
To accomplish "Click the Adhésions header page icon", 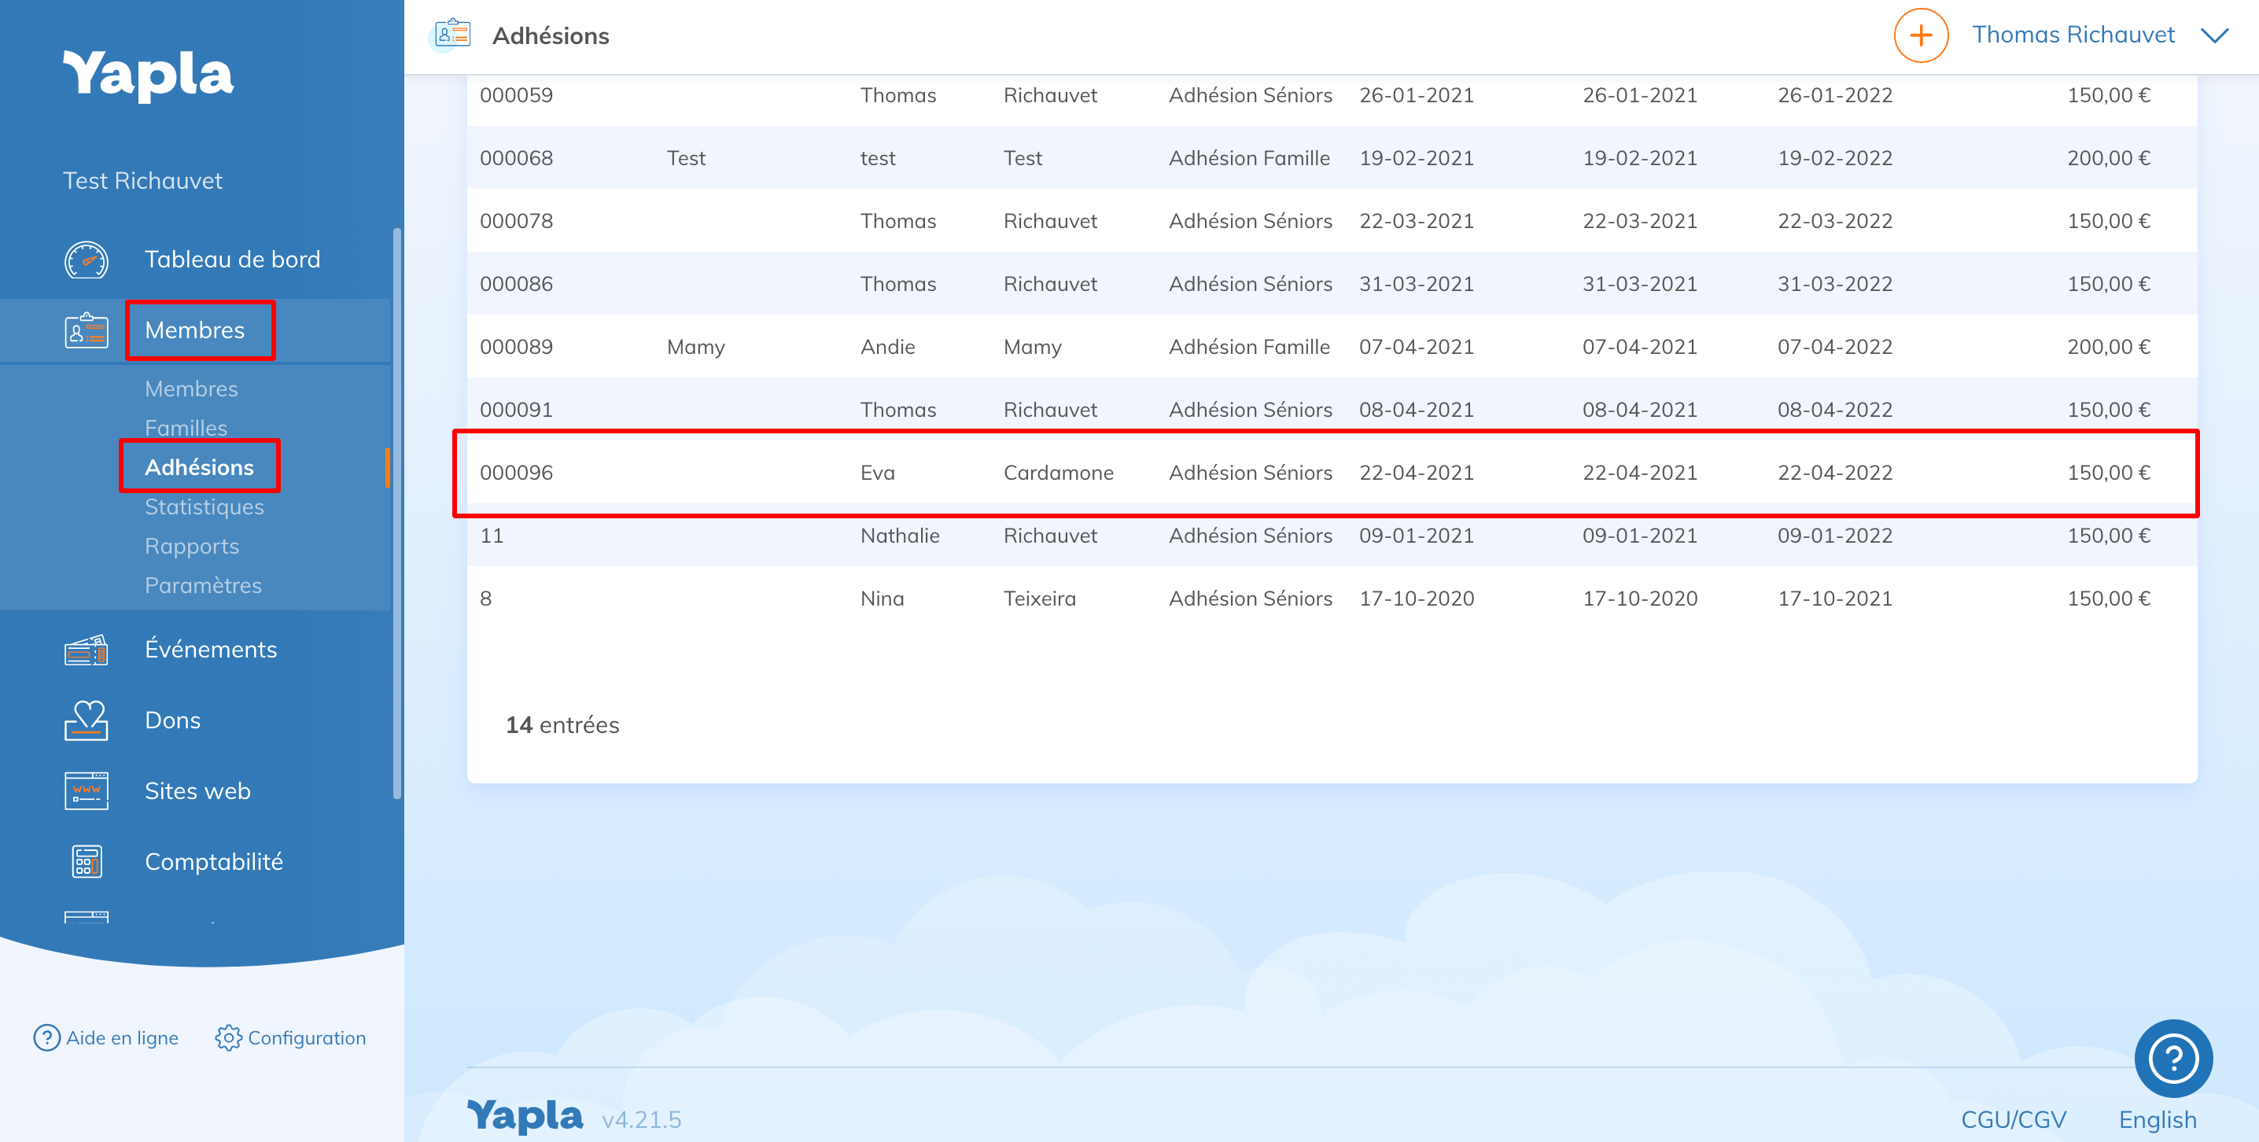I will coord(452,35).
